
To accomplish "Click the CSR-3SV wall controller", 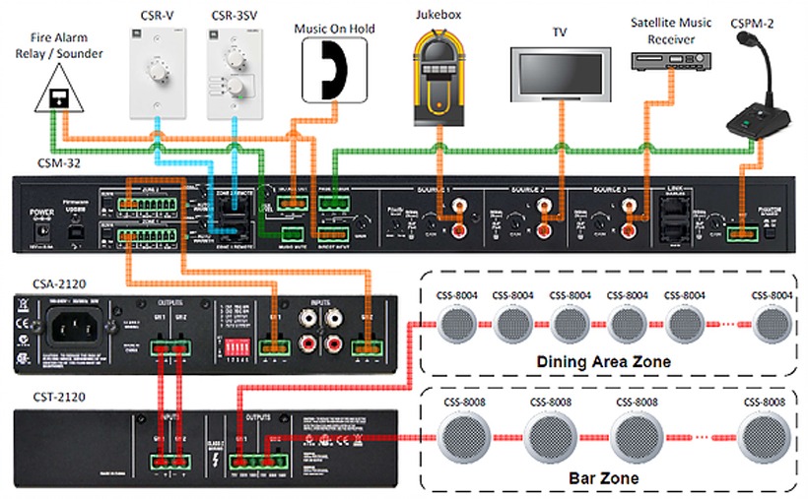I will point(230,68).
